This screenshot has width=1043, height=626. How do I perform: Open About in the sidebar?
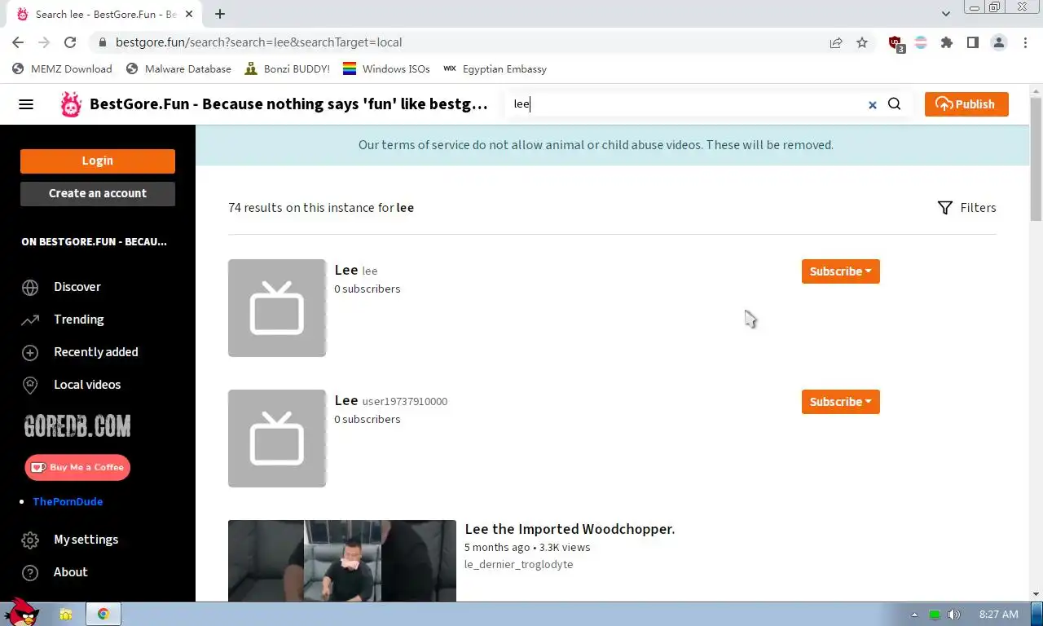tap(71, 572)
